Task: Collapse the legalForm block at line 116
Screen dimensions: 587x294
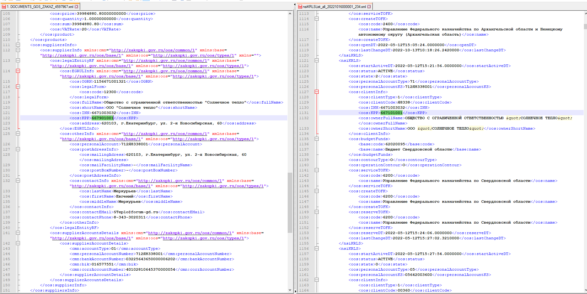Action: point(18,87)
